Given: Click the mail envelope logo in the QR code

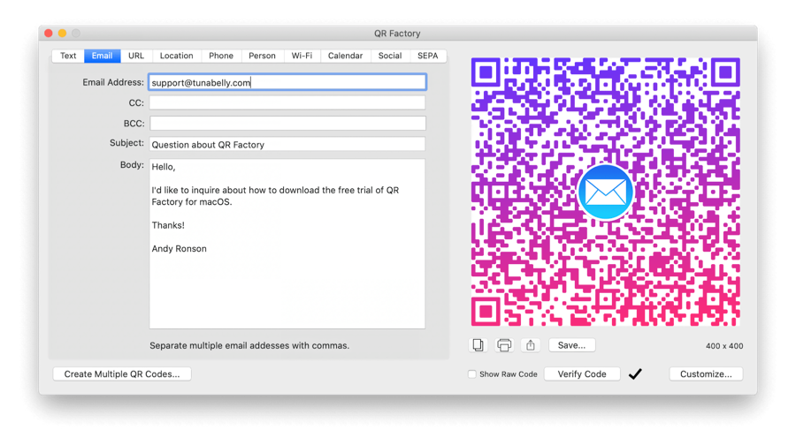Looking at the screenshot, I should click(605, 192).
